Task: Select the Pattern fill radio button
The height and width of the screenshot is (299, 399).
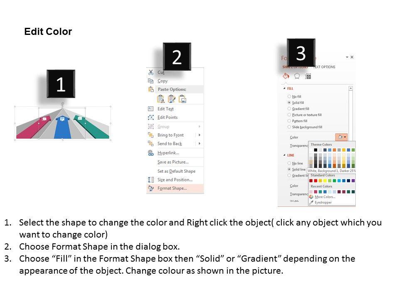Action: tap(289, 121)
